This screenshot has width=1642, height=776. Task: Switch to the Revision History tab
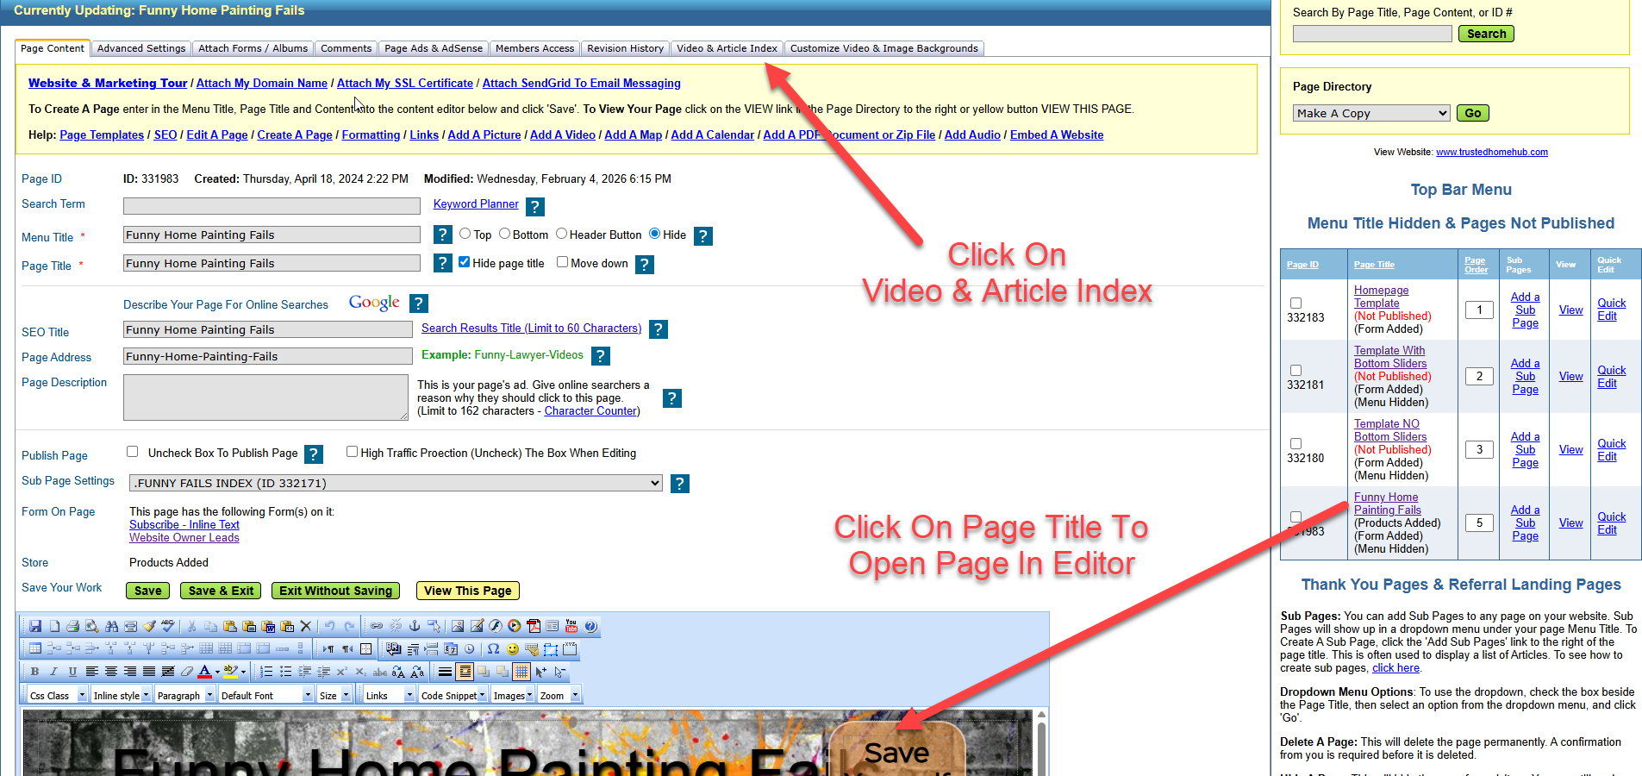pyautogui.click(x=625, y=48)
